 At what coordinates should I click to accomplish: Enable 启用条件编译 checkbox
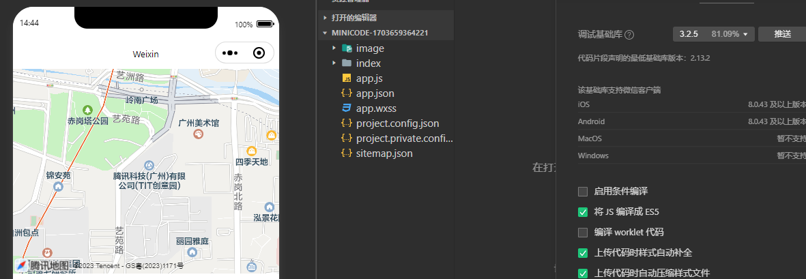[x=582, y=192]
